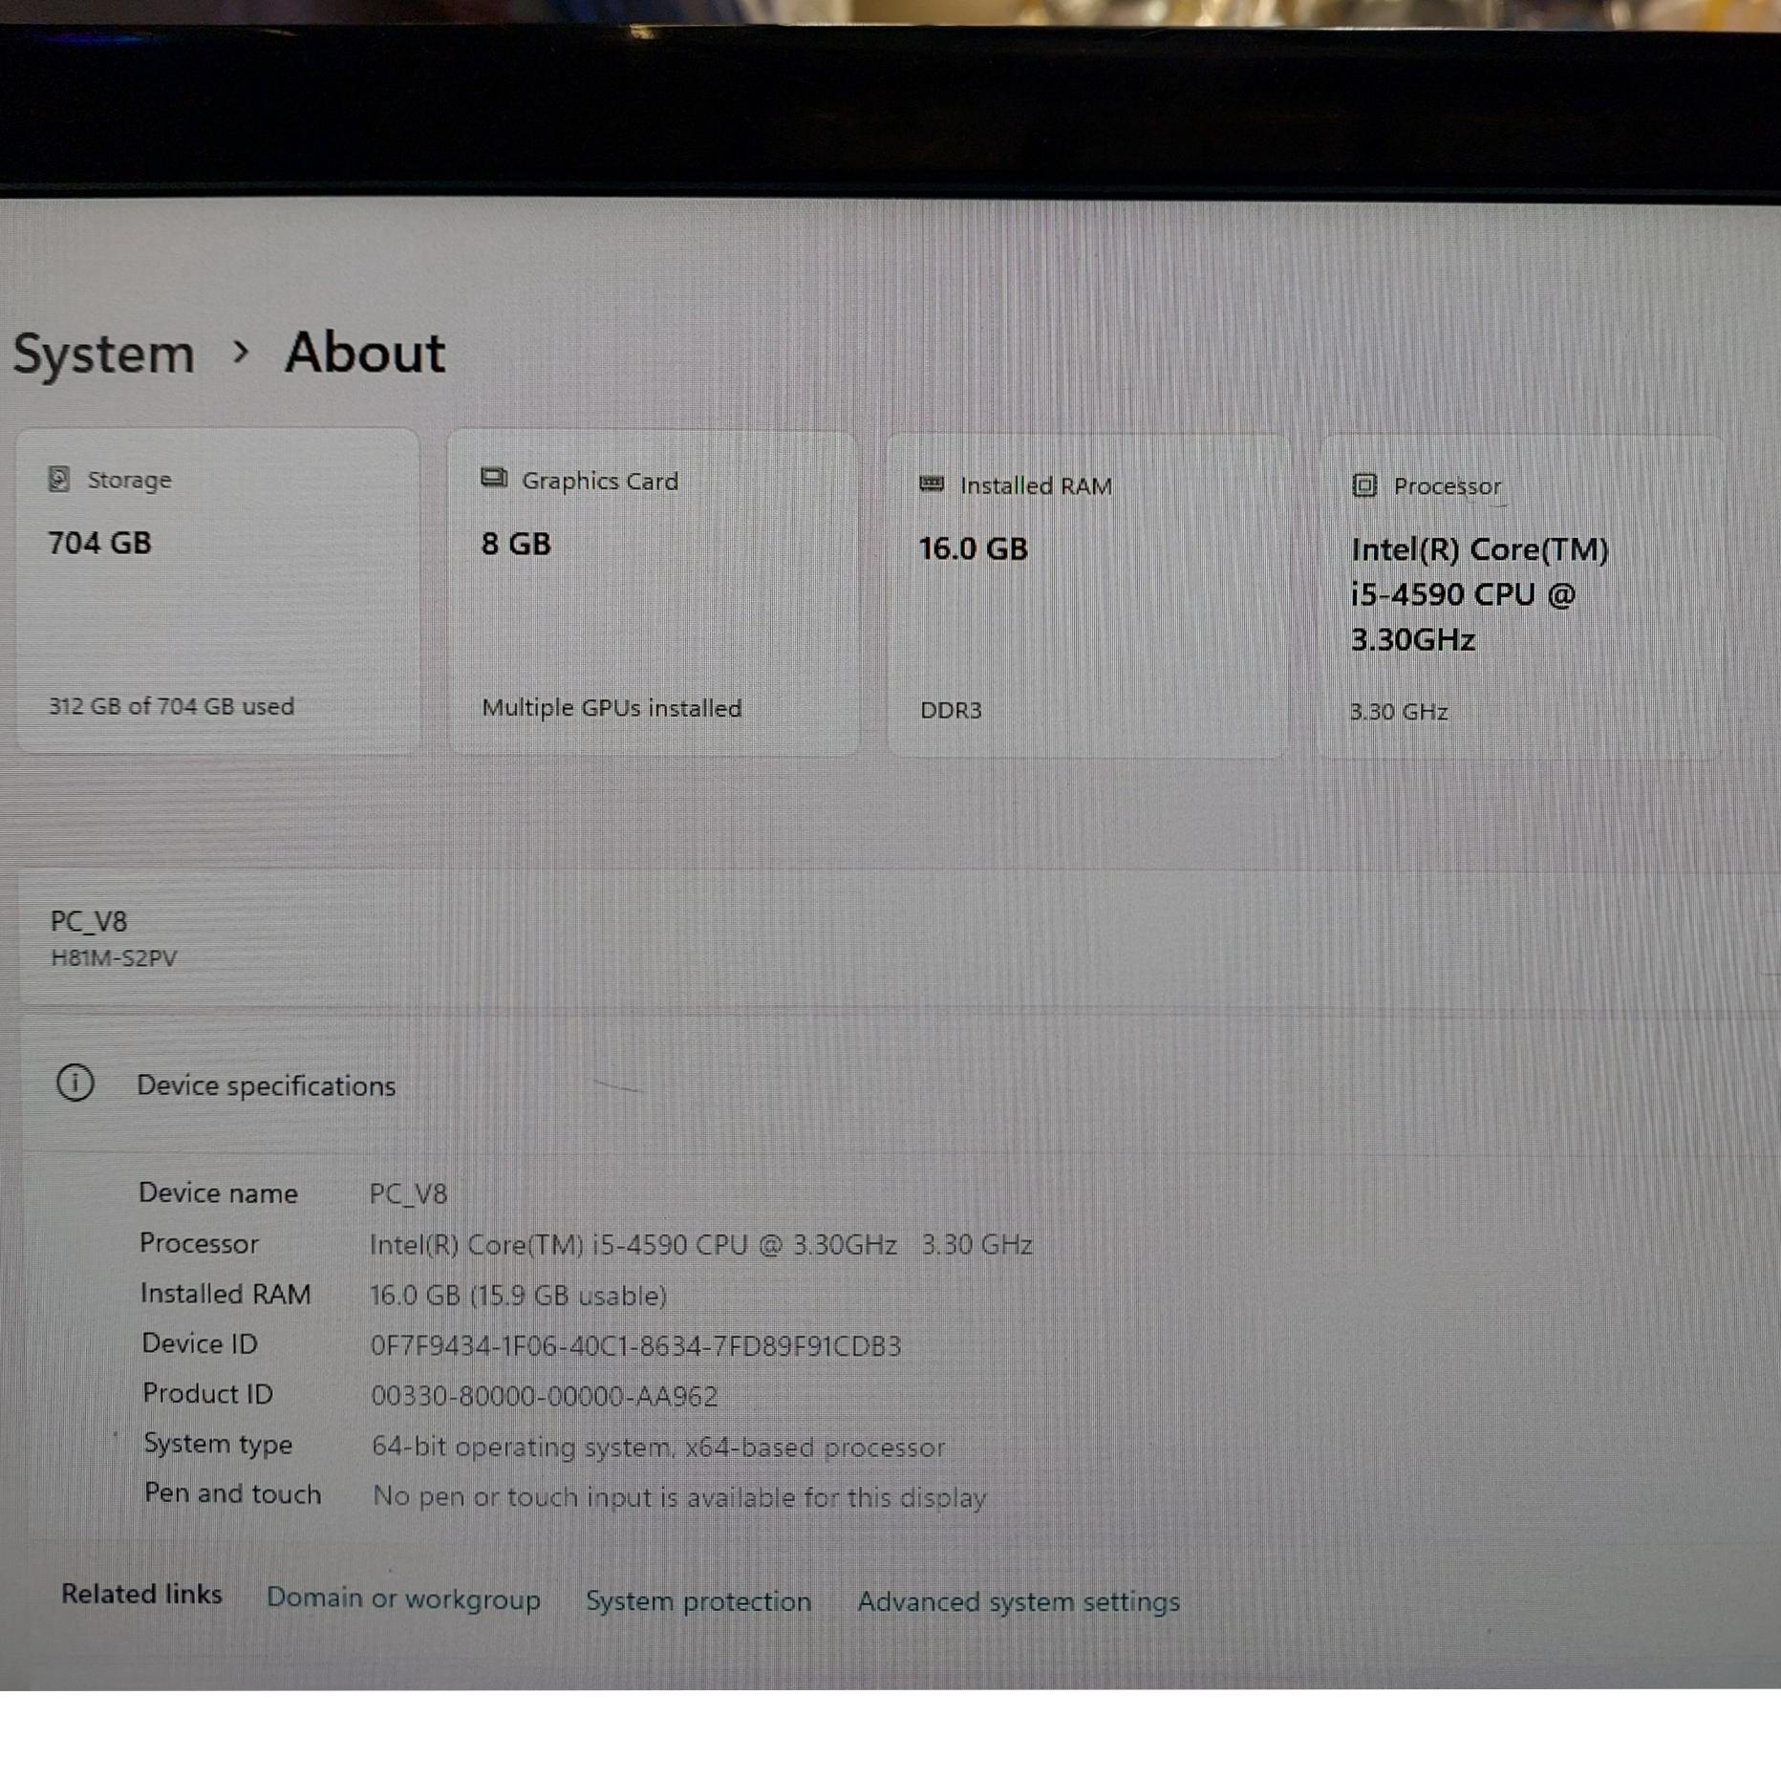Click the Product ID value 00330-80000
The height and width of the screenshot is (1781, 1781).
pyautogui.click(x=544, y=1396)
